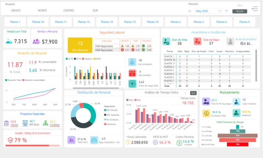Select the Casi Accidentes icon
This screenshot has height=158, width=263.
pyautogui.click(x=132, y=62)
